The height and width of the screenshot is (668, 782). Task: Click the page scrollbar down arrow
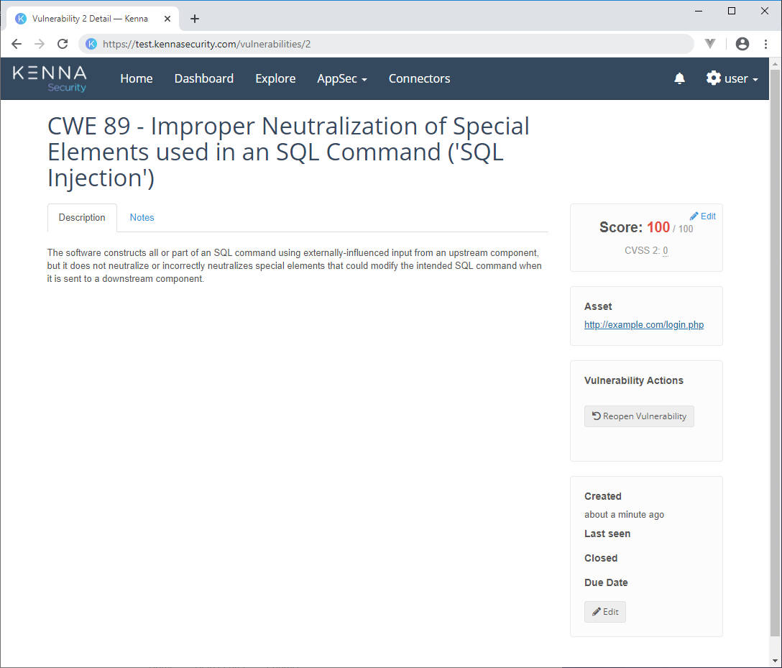(x=775, y=662)
